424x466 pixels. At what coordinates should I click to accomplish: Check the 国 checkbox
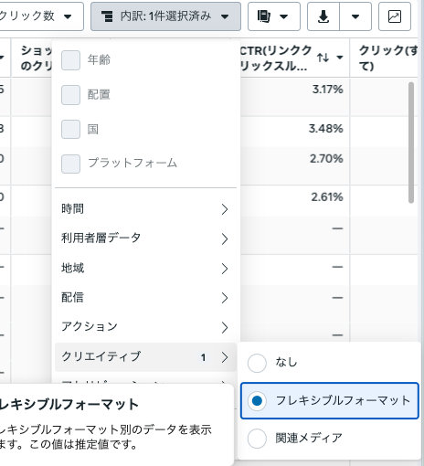[x=70, y=129]
